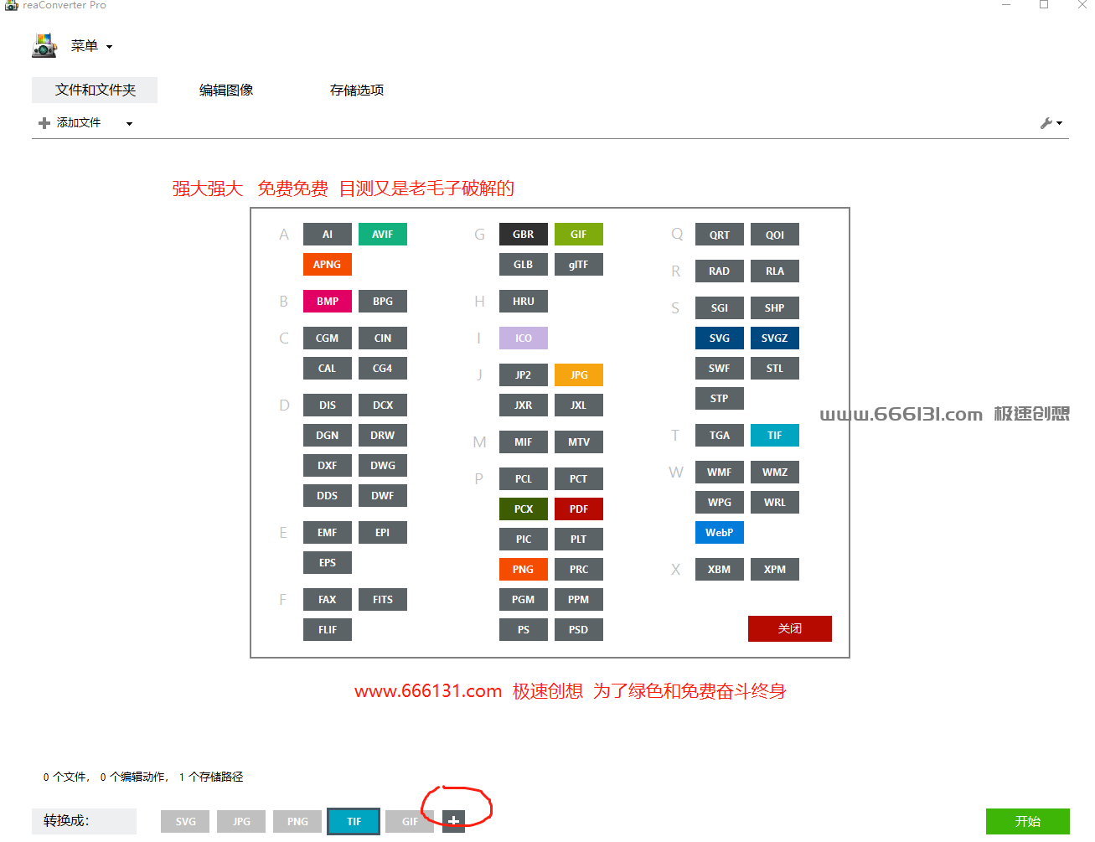Choose the dark GBR format tile
The width and height of the screenshot is (1095, 842).
[524, 235]
